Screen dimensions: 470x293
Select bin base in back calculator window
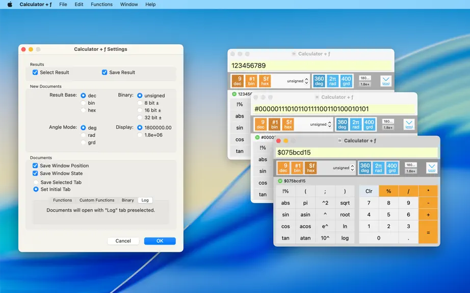click(251, 81)
